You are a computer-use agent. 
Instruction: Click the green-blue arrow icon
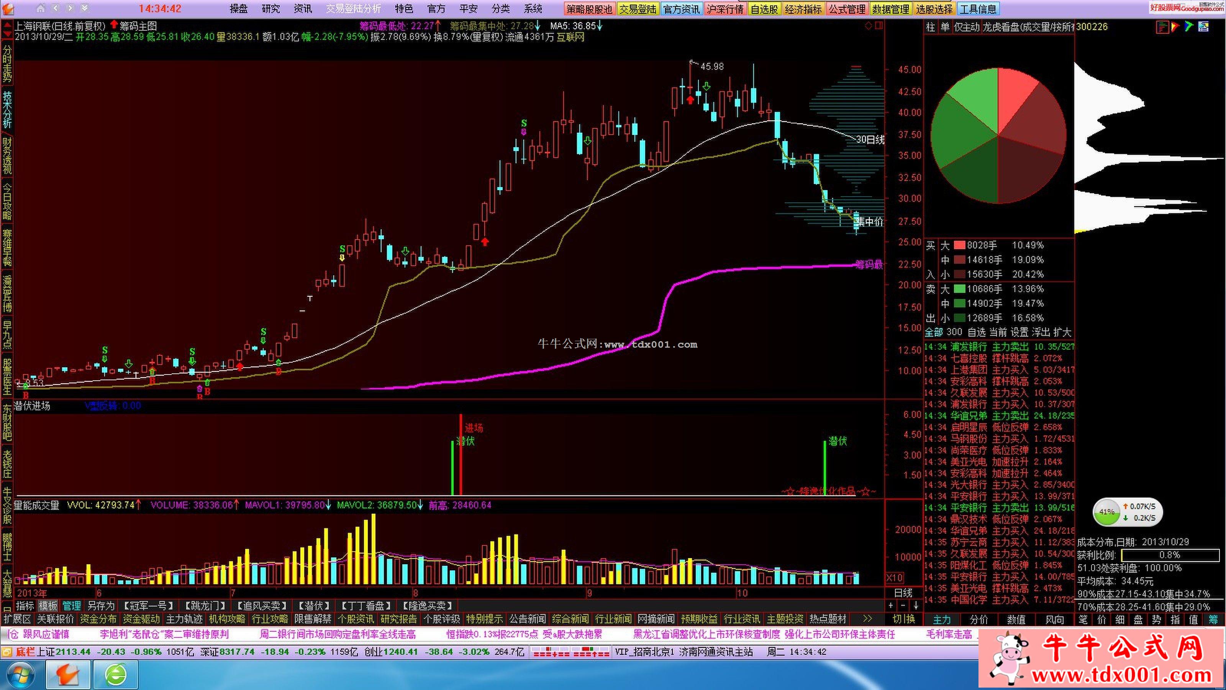(1189, 27)
